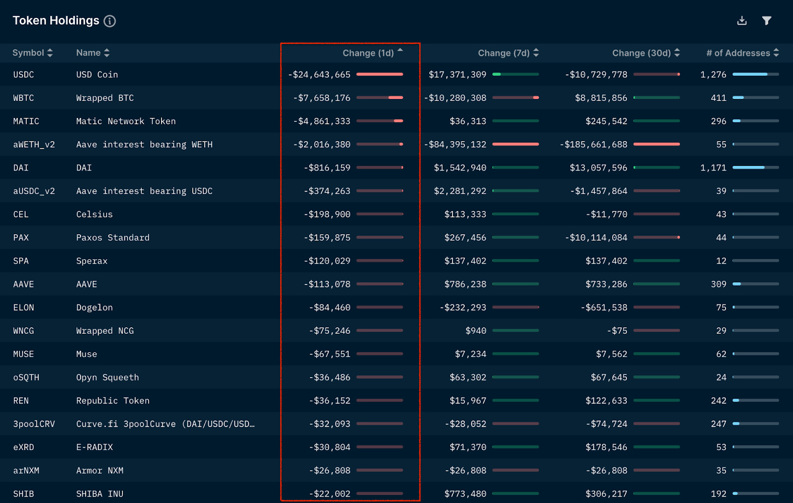Click the name Paxos Standard
This screenshot has height=503, width=793.
(x=113, y=238)
